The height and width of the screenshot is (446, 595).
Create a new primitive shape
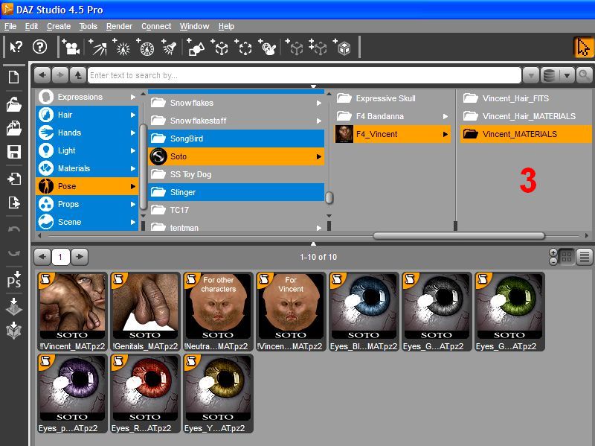point(196,47)
